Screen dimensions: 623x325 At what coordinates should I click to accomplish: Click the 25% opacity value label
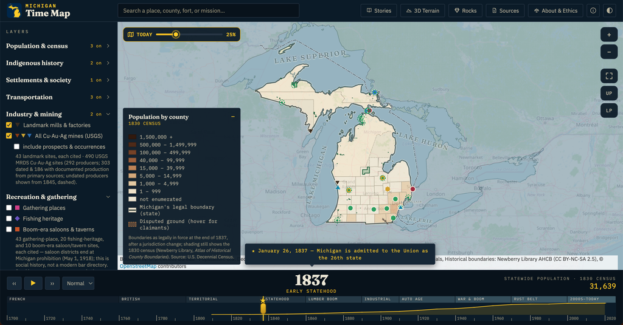coord(231,35)
